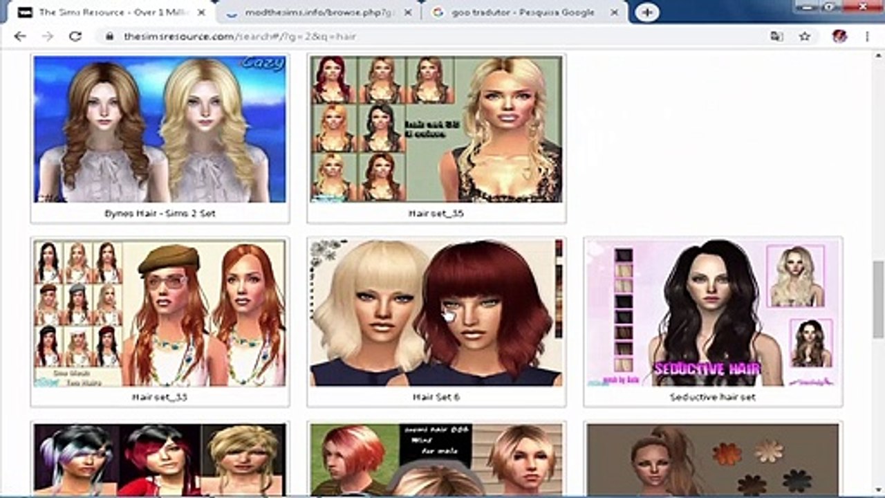
Task: Open the Bynes Hair - Sims 2 Set thumbnail
Action: [160, 129]
